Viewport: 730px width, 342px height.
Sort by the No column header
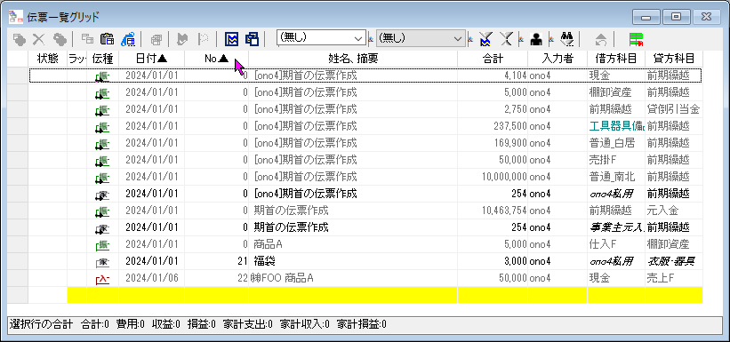pos(216,58)
